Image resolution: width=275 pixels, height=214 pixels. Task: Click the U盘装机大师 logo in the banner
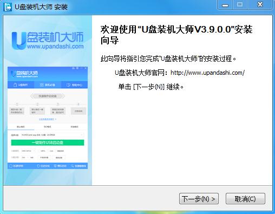tap(48, 41)
